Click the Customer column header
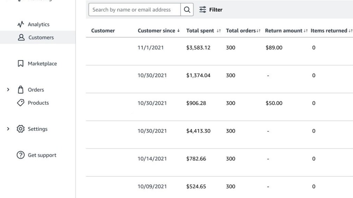353x198 pixels. pos(103,31)
